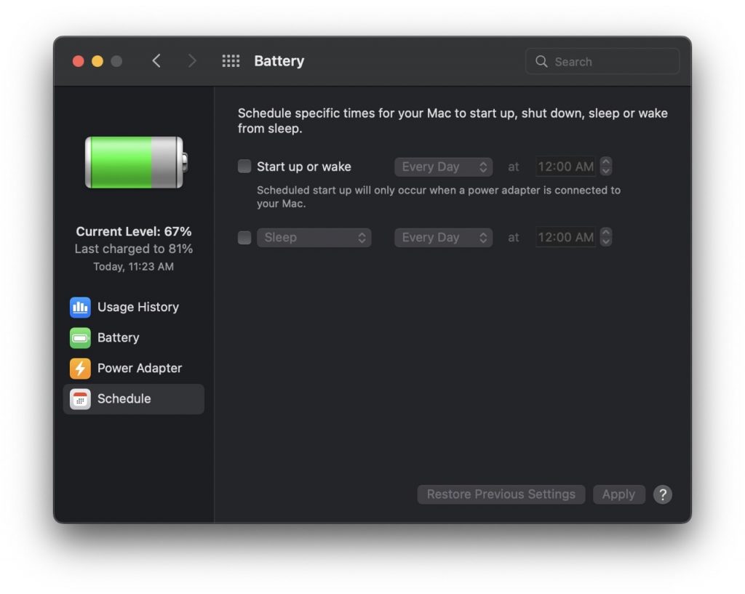Image resolution: width=745 pixels, height=594 pixels.
Task: Click the forward navigation arrow
Action: (191, 61)
